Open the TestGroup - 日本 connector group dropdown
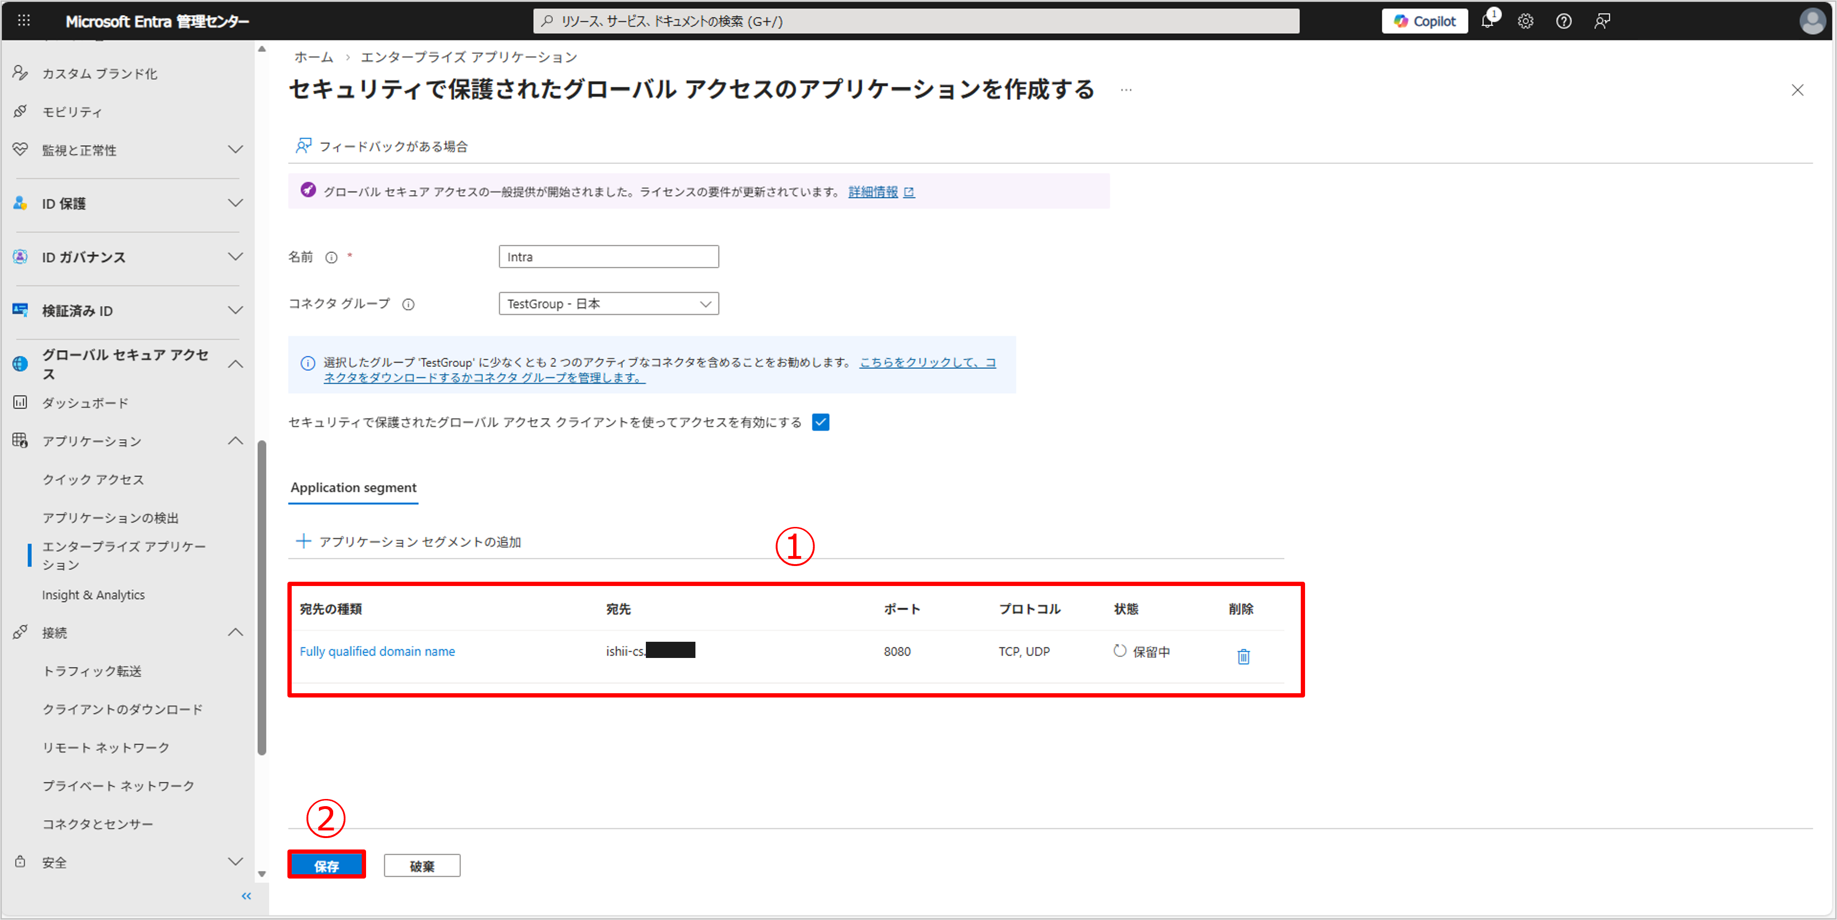 coord(608,303)
